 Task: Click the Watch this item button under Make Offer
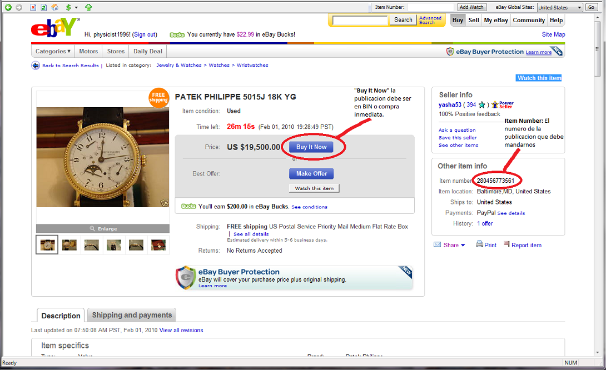click(x=314, y=188)
